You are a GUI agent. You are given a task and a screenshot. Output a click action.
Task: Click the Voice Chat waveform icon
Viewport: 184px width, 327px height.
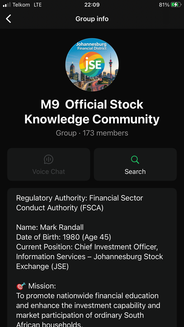pos(49,159)
